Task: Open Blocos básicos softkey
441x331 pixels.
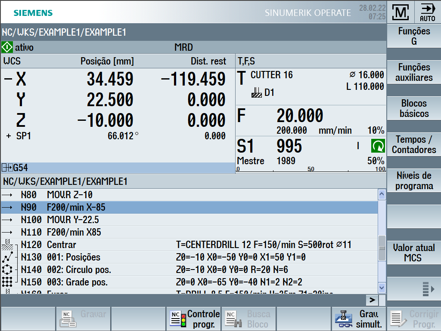Action: [414, 108]
